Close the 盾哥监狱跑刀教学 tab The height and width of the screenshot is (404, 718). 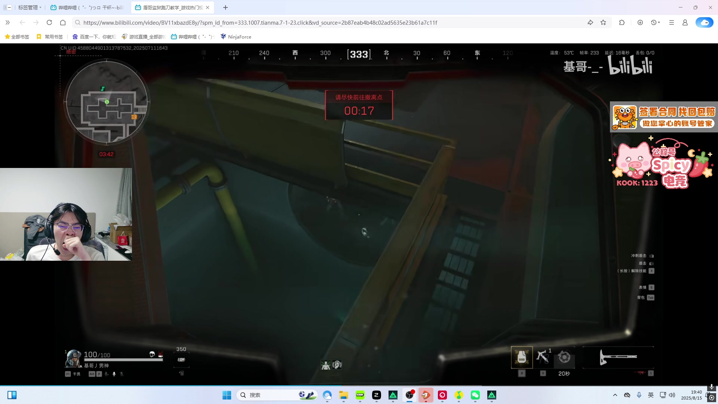pyautogui.click(x=208, y=7)
